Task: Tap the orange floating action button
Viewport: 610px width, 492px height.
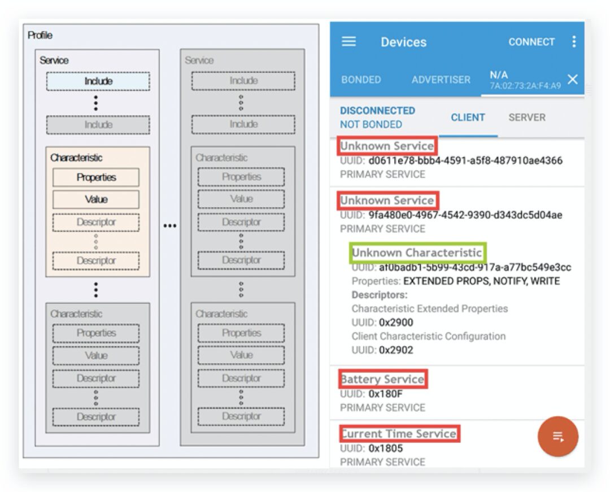Action: (557, 436)
